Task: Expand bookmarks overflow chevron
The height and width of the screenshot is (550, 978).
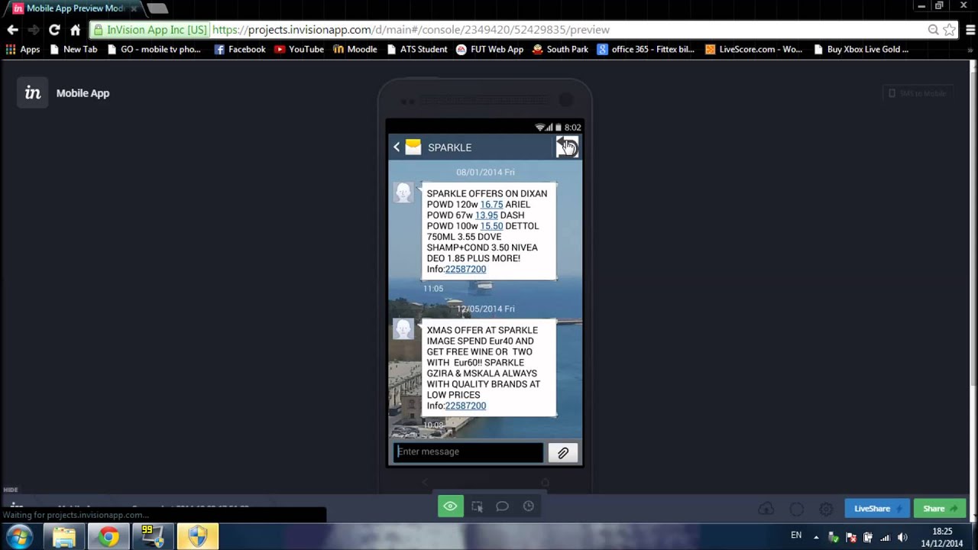Action: (x=972, y=50)
